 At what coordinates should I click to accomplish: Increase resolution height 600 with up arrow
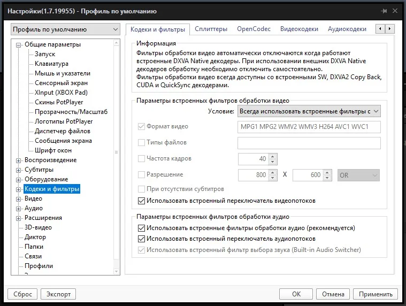pyautogui.click(x=327, y=173)
